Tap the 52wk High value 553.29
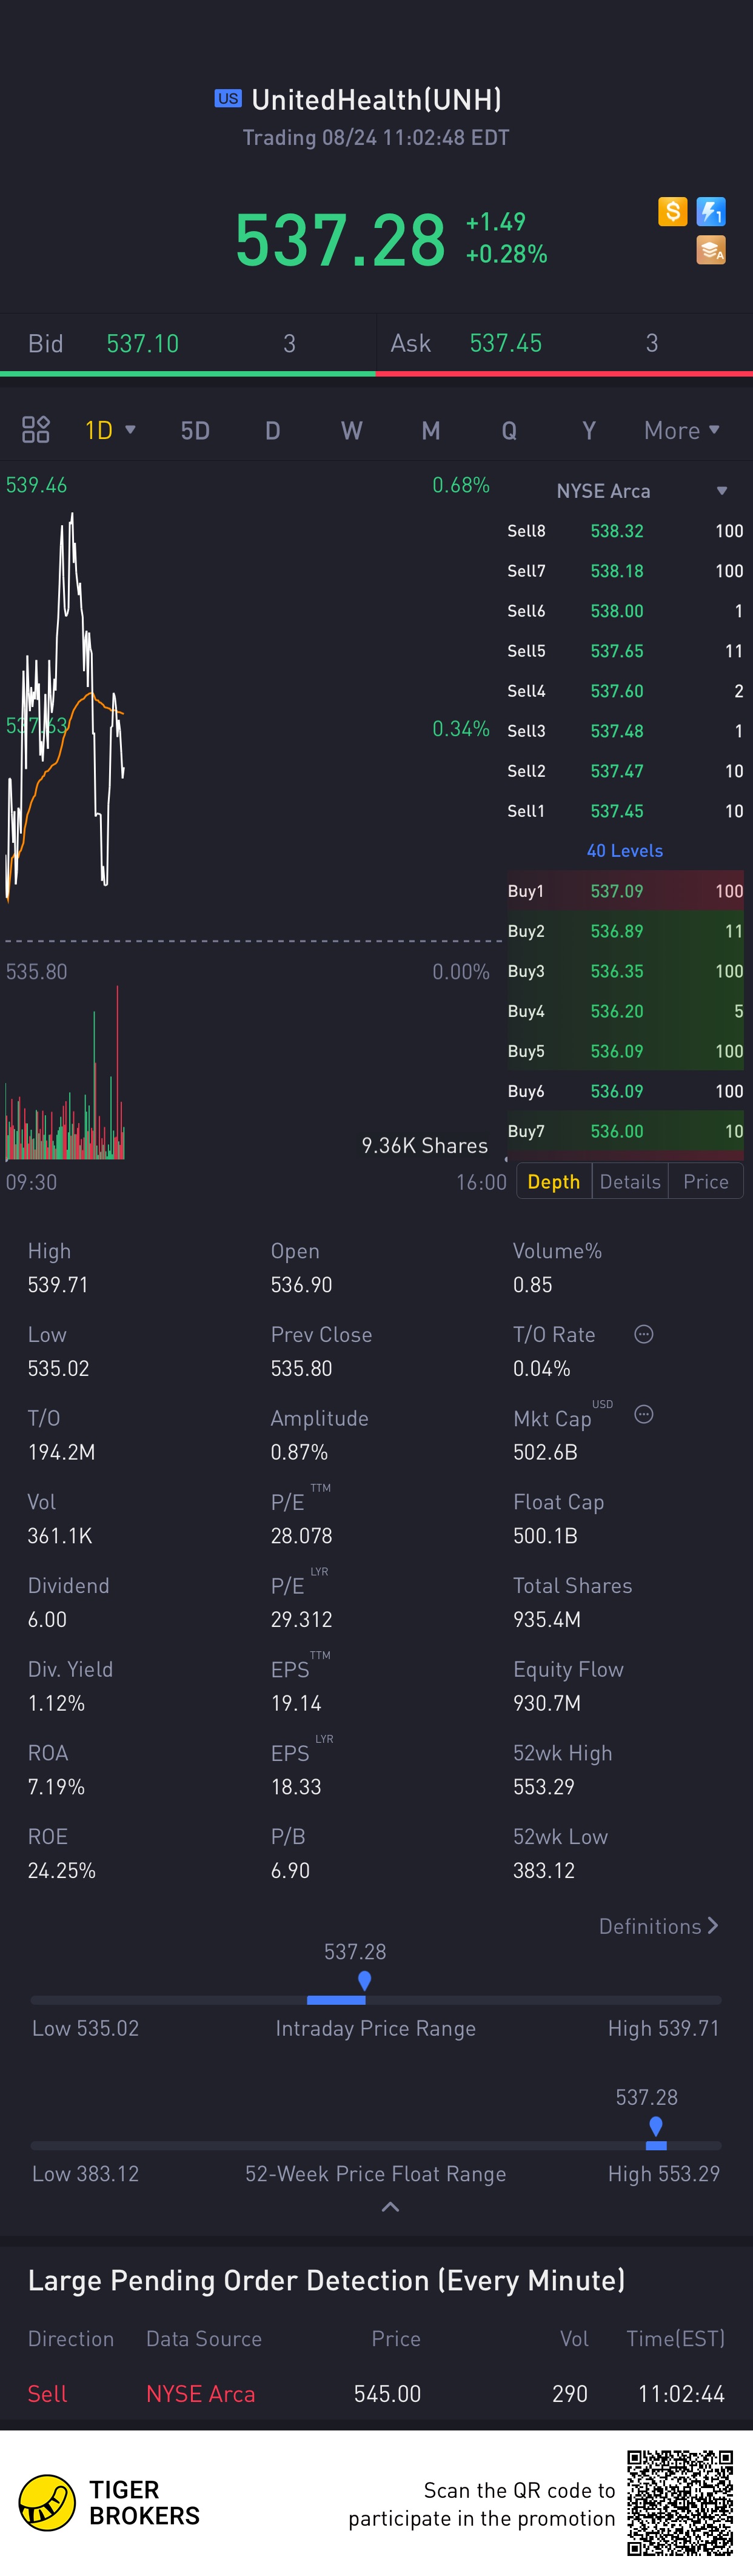 (544, 1787)
